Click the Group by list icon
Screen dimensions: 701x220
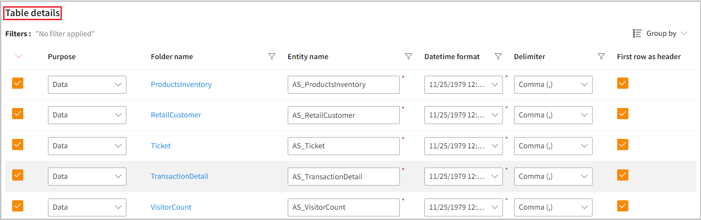coord(637,34)
